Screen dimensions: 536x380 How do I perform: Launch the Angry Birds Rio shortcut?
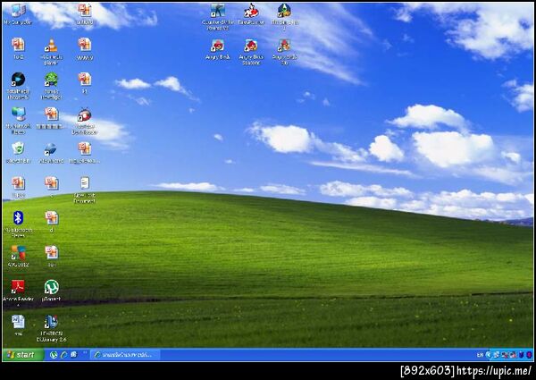[284, 52]
